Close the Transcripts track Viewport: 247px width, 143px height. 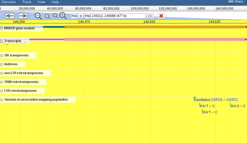[2, 41]
